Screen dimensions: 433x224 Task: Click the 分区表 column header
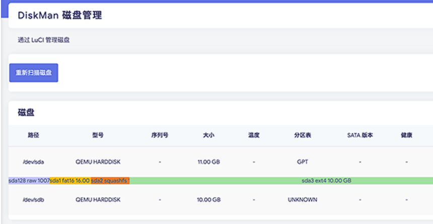point(303,136)
